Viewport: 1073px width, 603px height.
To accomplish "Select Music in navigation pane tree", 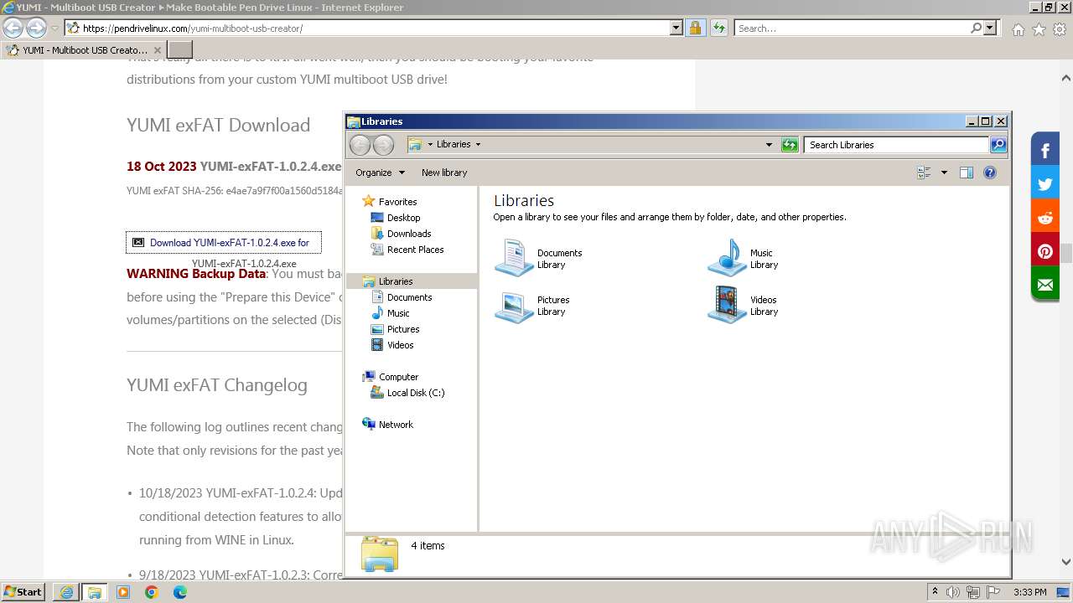I will click(398, 313).
